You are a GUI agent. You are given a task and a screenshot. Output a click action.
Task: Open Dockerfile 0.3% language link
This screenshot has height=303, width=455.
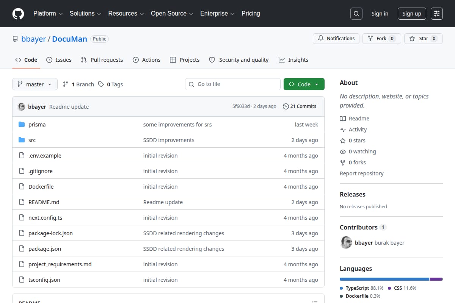(x=360, y=296)
